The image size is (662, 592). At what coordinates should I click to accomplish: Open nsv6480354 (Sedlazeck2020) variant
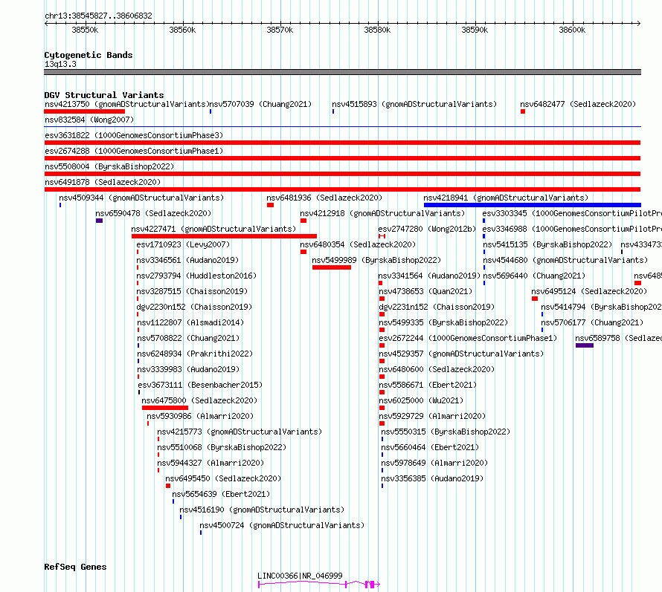click(x=358, y=244)
